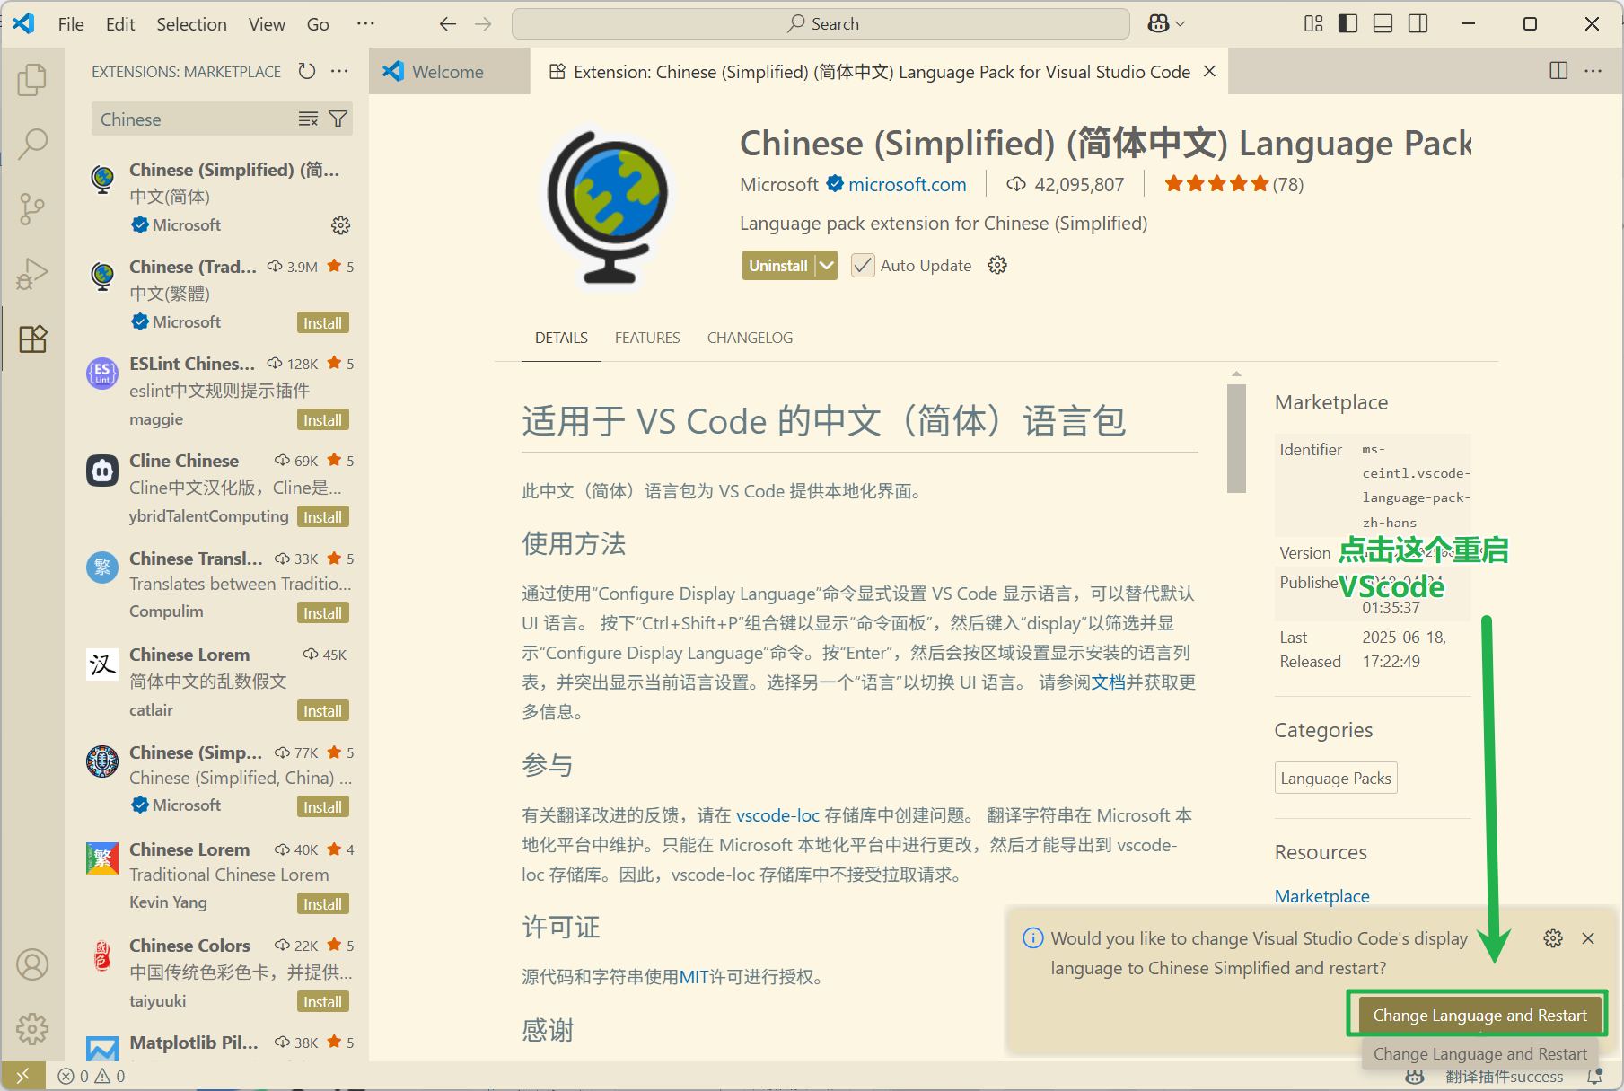Select the Extensions view icon
Viewport: 1624px width, 1091px height.
(x=32, y=339)
